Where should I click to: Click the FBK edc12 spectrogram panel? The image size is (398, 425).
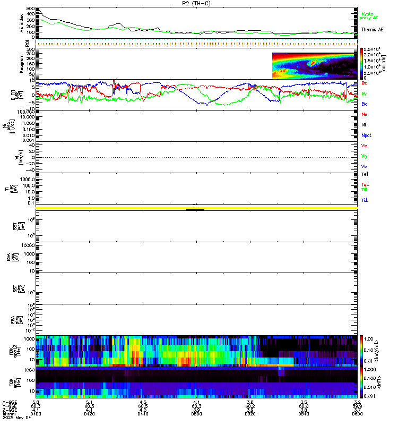pos(196,351)
